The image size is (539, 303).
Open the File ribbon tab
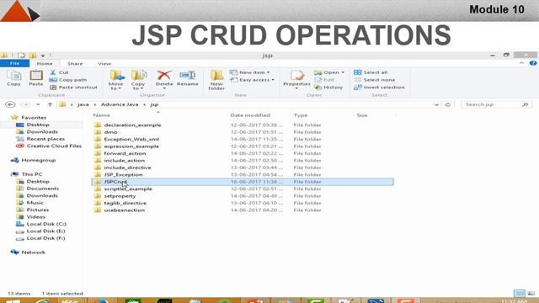(x=15, y=64)
